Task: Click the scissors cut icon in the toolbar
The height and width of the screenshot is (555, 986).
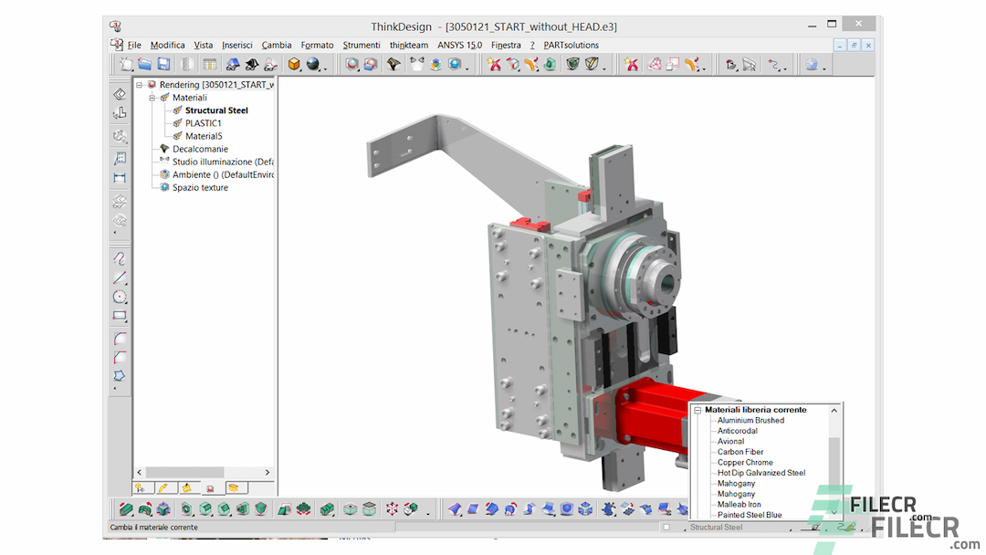Action: point(631,64)
